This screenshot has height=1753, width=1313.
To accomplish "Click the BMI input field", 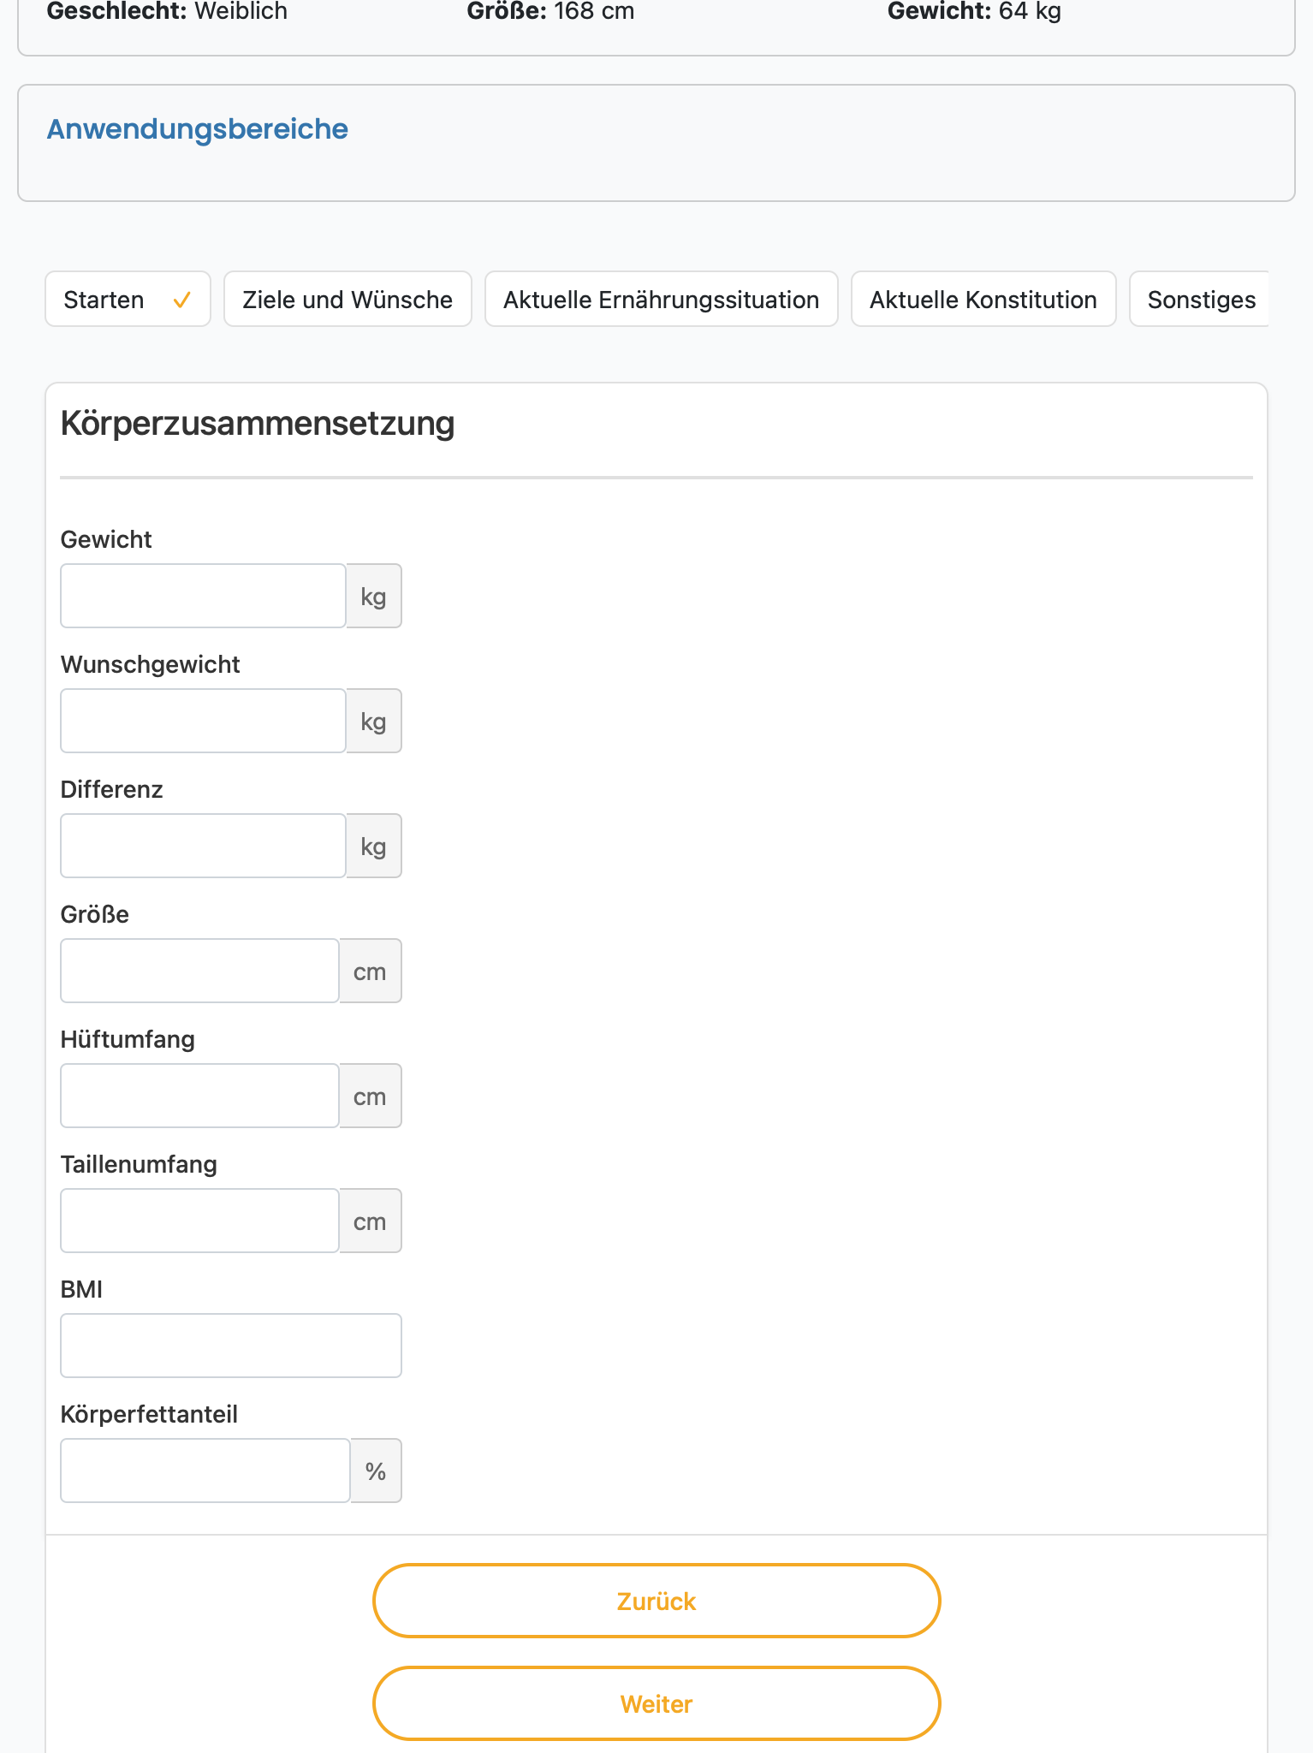I will pyautogui.click(x=231, y=1346).
